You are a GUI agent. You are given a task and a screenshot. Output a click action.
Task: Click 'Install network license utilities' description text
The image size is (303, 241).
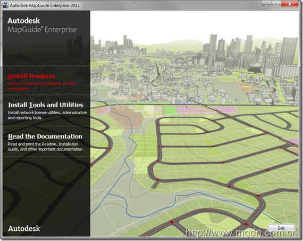[x=47, y=115]
